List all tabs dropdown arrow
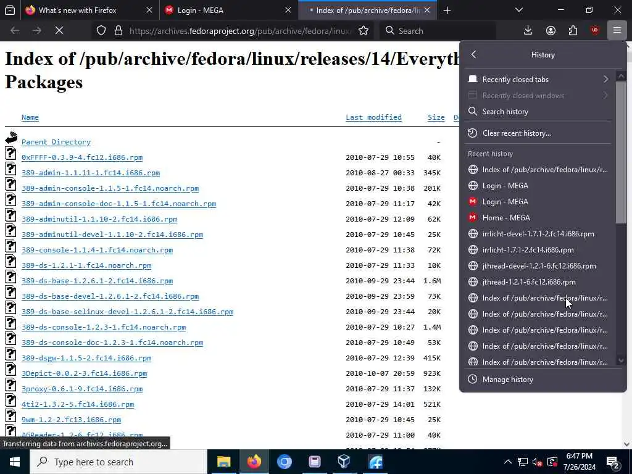This screenshot has height=474, width=632. 519,10
